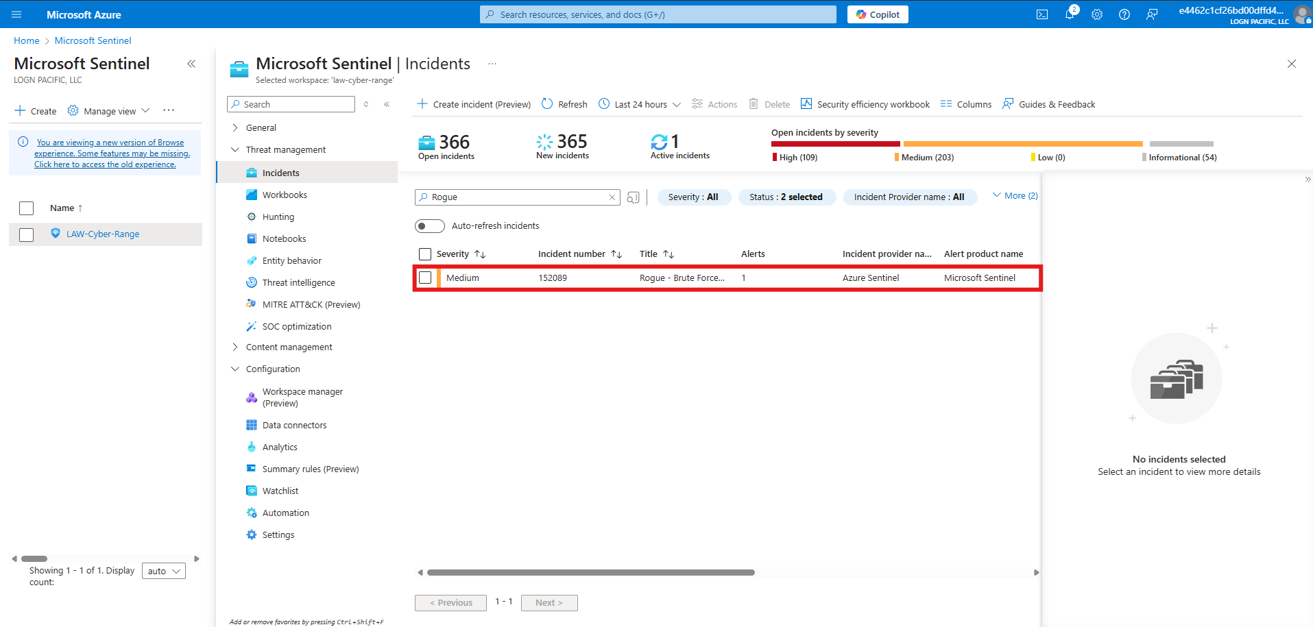Check the LAW-Cyber-Range workspace checkbox
Viewport: 1313px width, 627px height.
tap(27, 235)
